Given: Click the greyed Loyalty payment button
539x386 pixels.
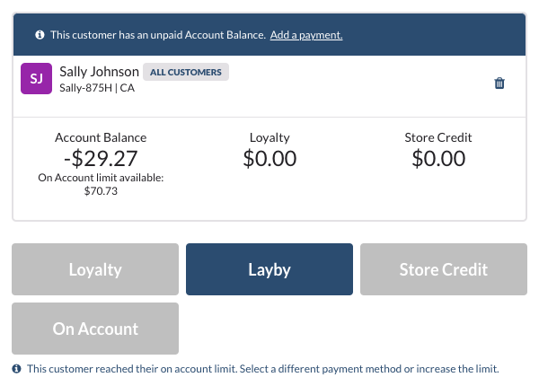Looking at the screenshot, I should [x=95, y=269].
